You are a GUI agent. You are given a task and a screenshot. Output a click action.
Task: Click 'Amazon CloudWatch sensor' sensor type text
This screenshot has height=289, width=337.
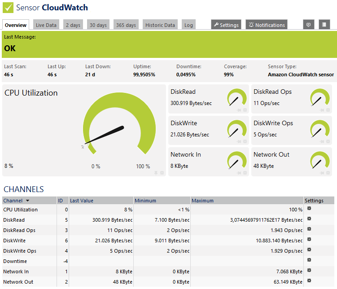coord(301,74)
